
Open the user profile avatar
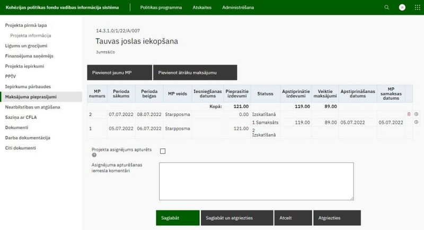402,7
